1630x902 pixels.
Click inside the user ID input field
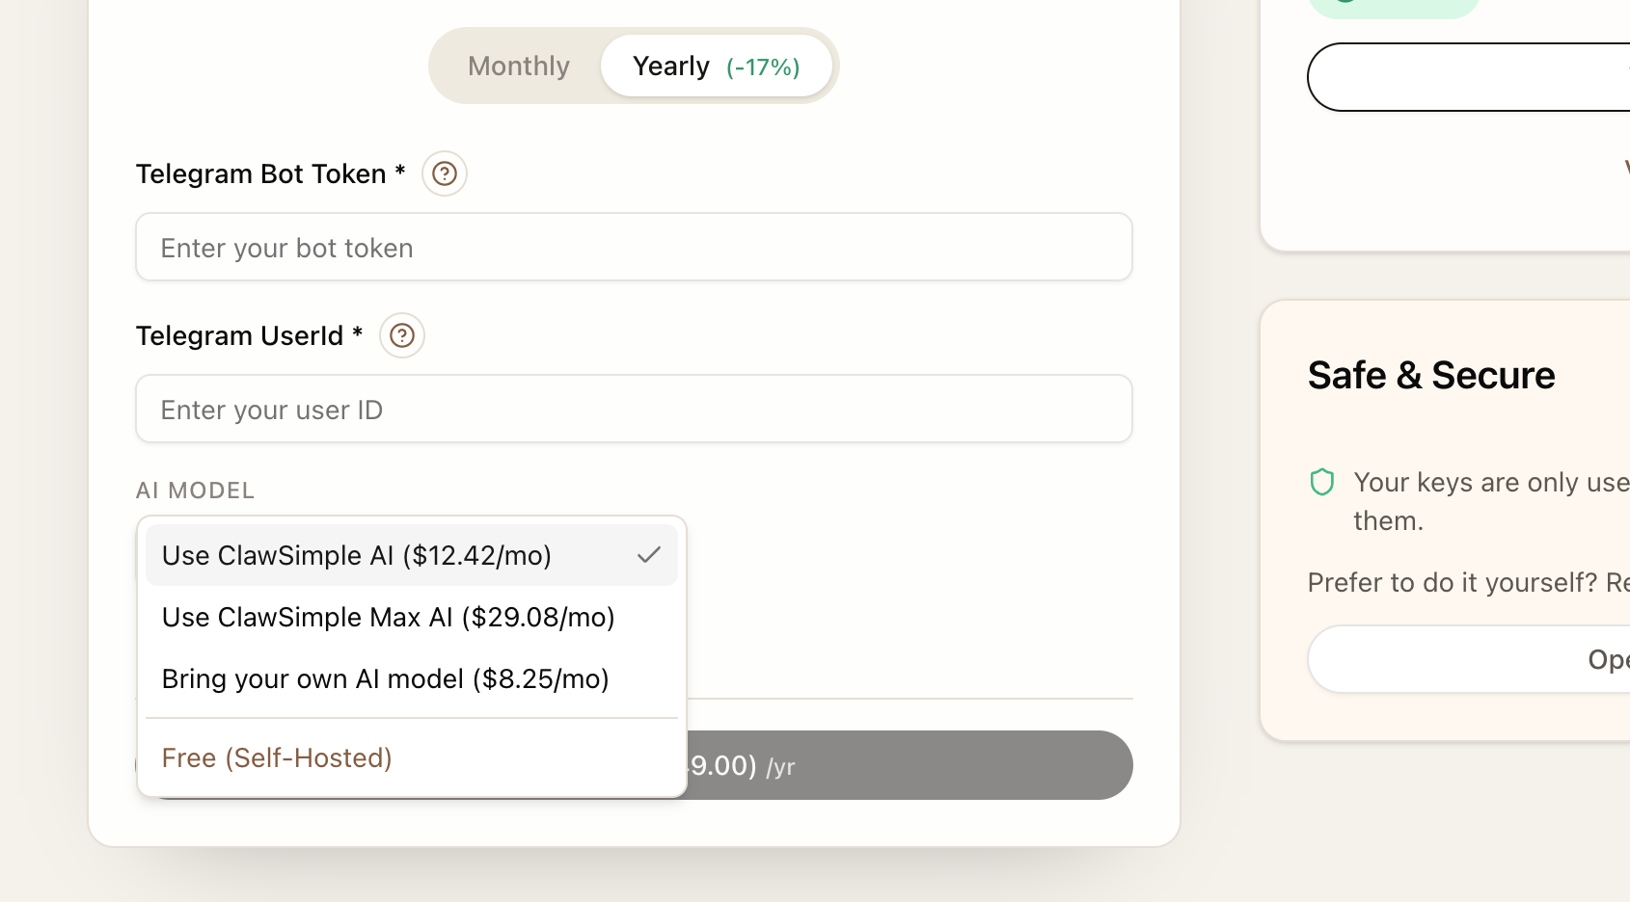click(x=634, y=409)
